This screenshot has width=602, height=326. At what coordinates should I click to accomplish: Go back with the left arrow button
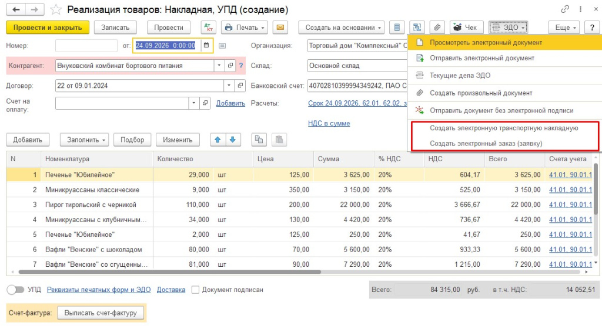point(16,9)
